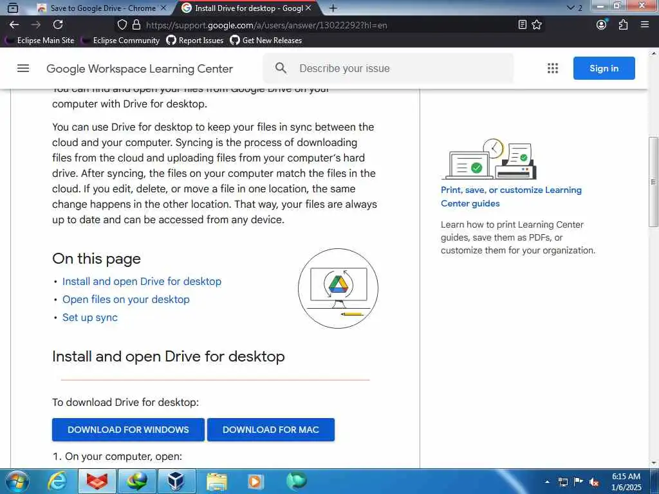The height and width of the screenshot is (494, 659).
Task: Click Download for Windows button
Action: pyautogui.click(x=128, y=430)
